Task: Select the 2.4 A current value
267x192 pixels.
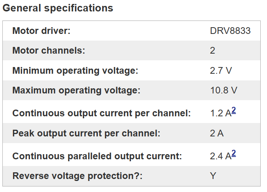Action: (220, 156)
